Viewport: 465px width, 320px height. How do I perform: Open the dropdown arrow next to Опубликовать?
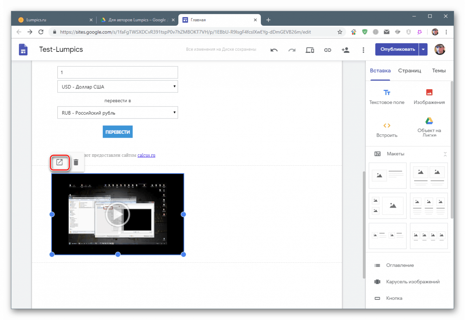click(x=423, y=49)
